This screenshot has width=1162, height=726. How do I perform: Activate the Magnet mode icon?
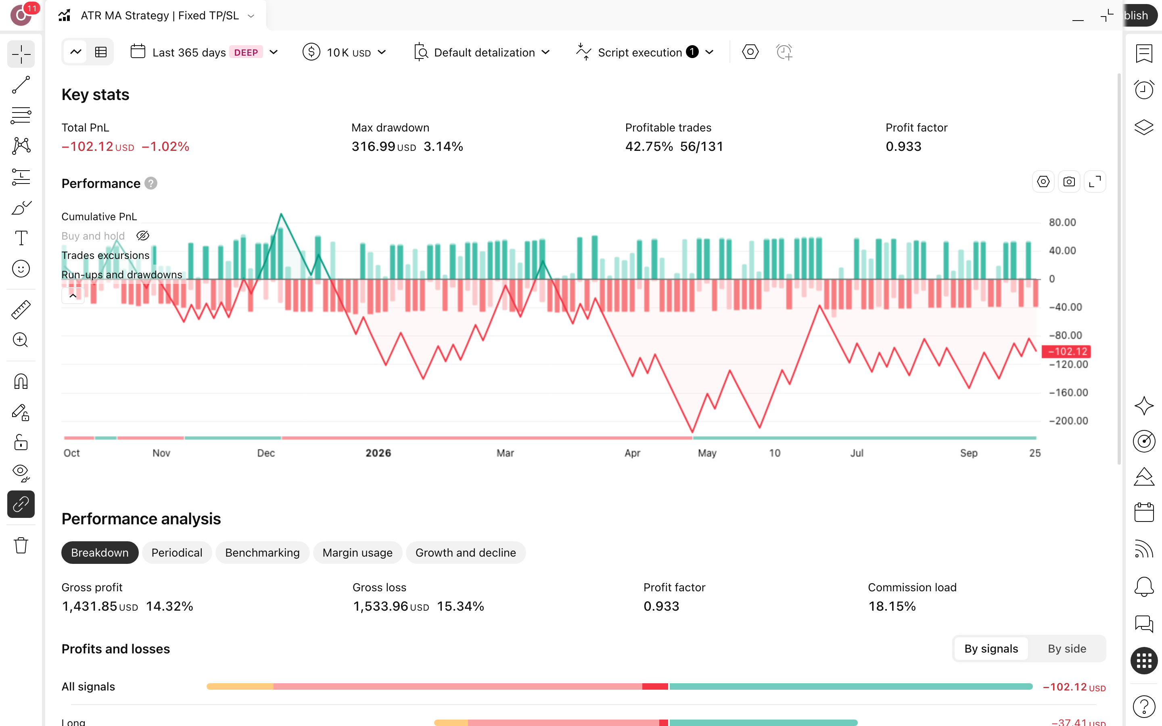coord(21,382)
